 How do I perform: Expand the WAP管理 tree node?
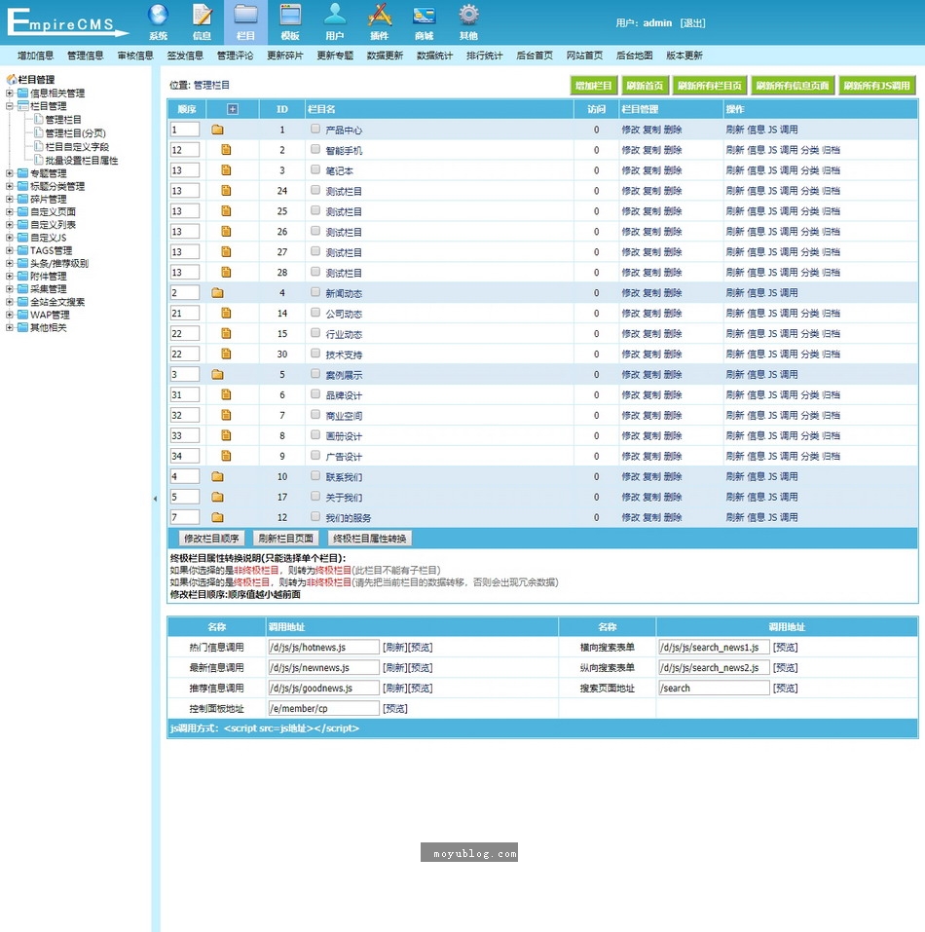[10, 315]
